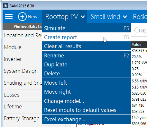The width and height of the screenshot is (147, 127).
Task: Choose Change model... menu entry
Action: point(87,101)
